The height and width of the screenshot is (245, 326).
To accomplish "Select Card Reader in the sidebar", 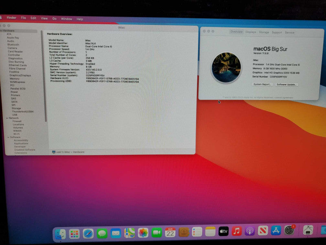I will click(x=15, y=51).
